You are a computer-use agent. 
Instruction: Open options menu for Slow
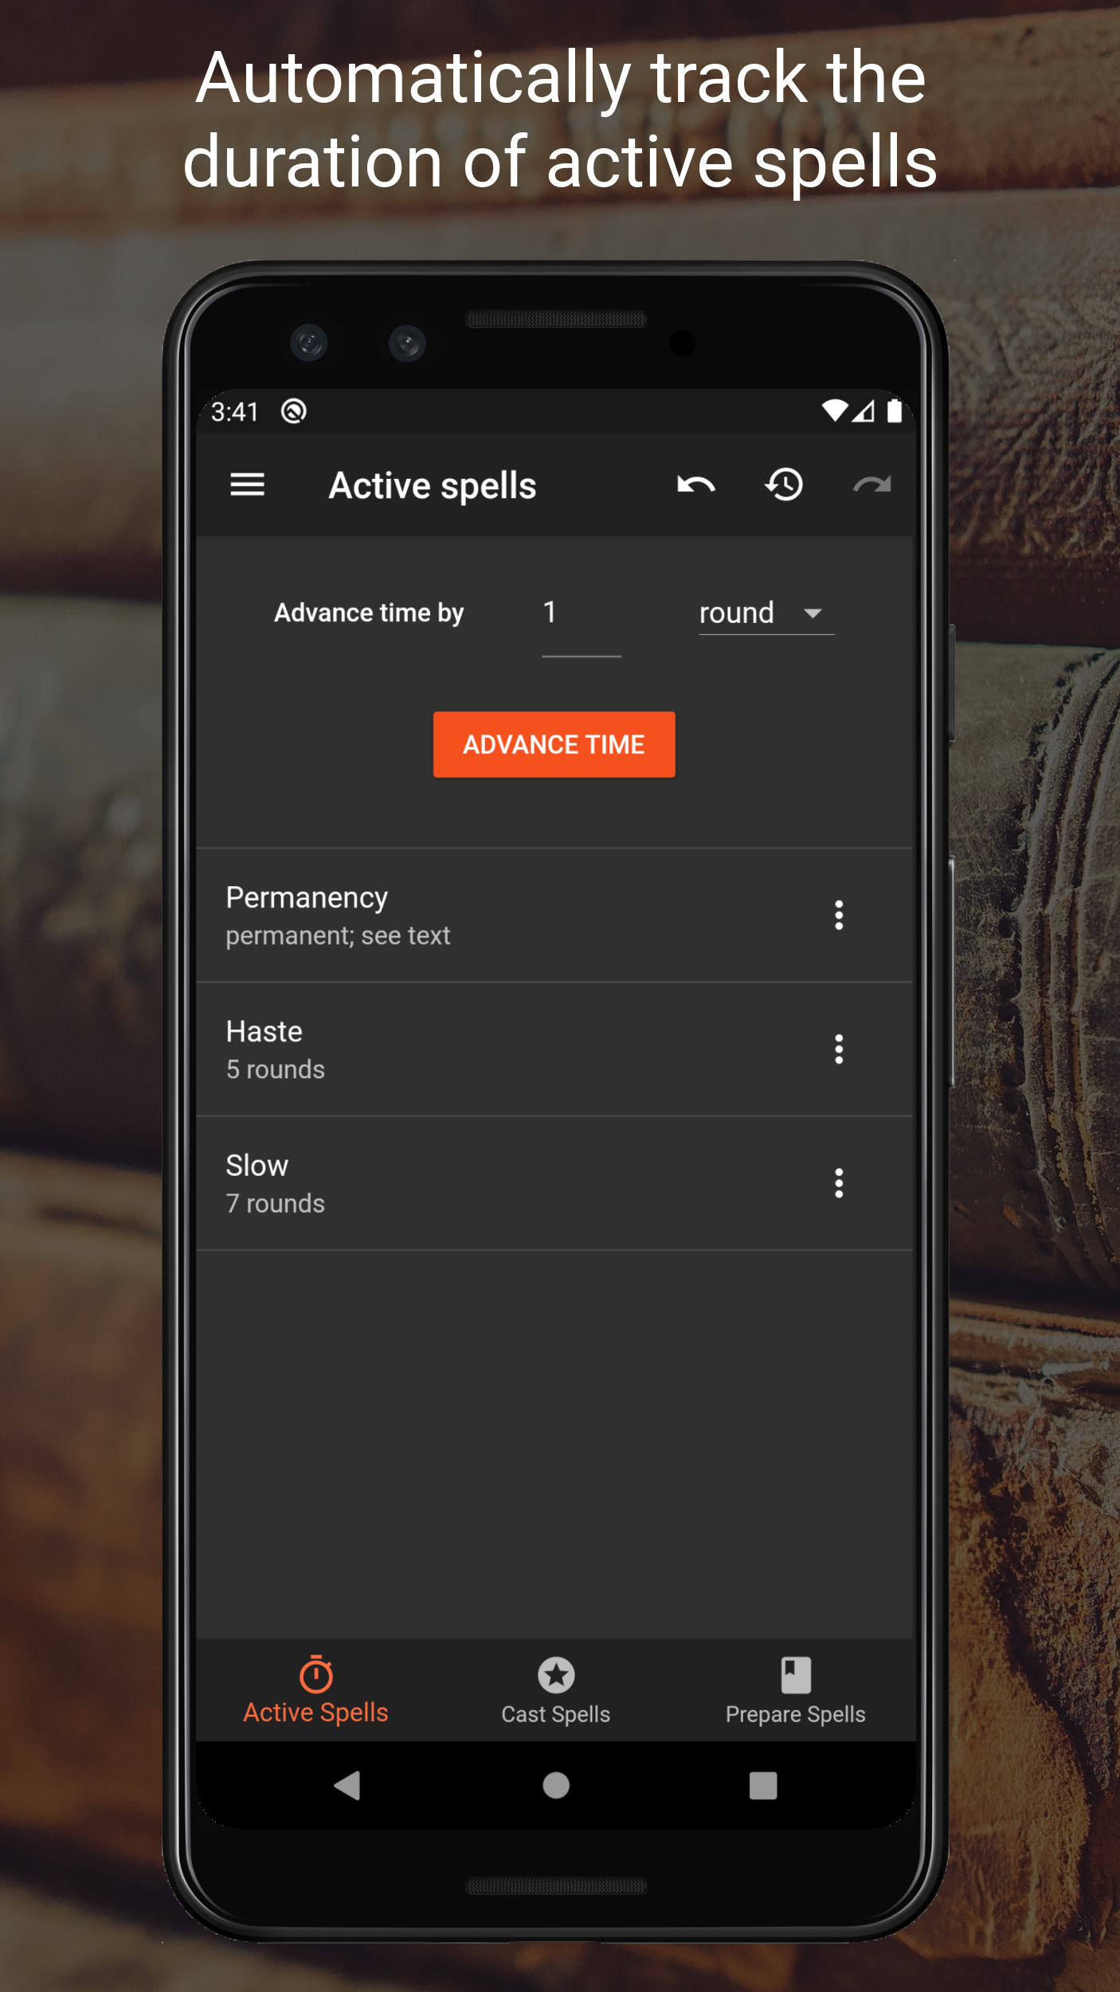pos(839,1183)
